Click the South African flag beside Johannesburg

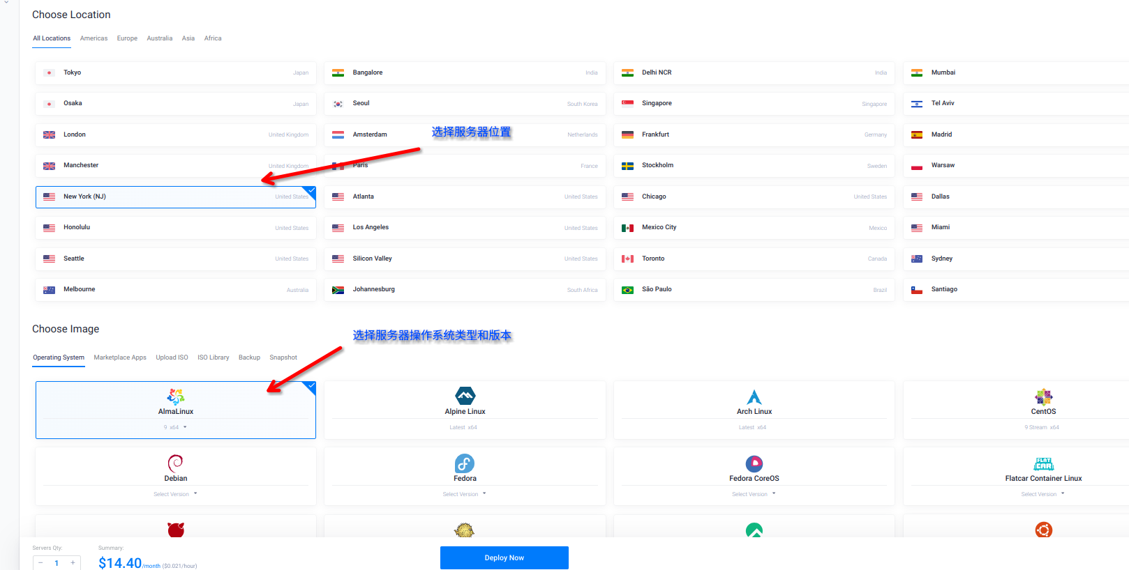[338, 290]
